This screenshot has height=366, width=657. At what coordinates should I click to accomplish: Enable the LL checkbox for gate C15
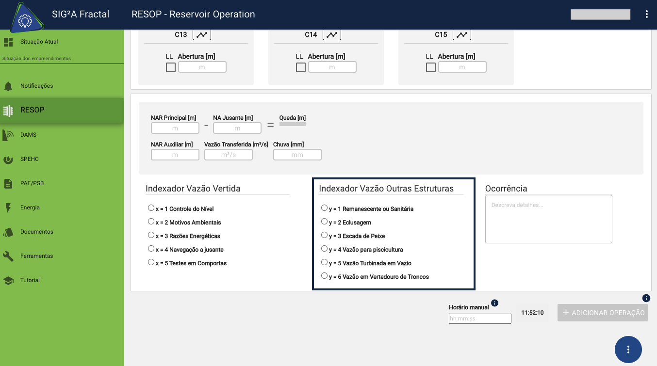431,67
